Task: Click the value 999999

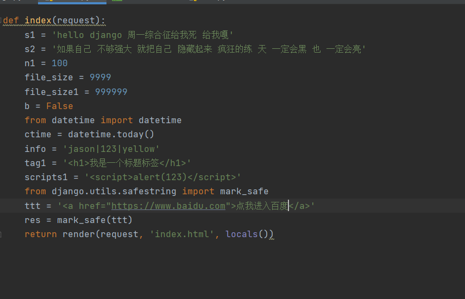Action: [111, 92]
